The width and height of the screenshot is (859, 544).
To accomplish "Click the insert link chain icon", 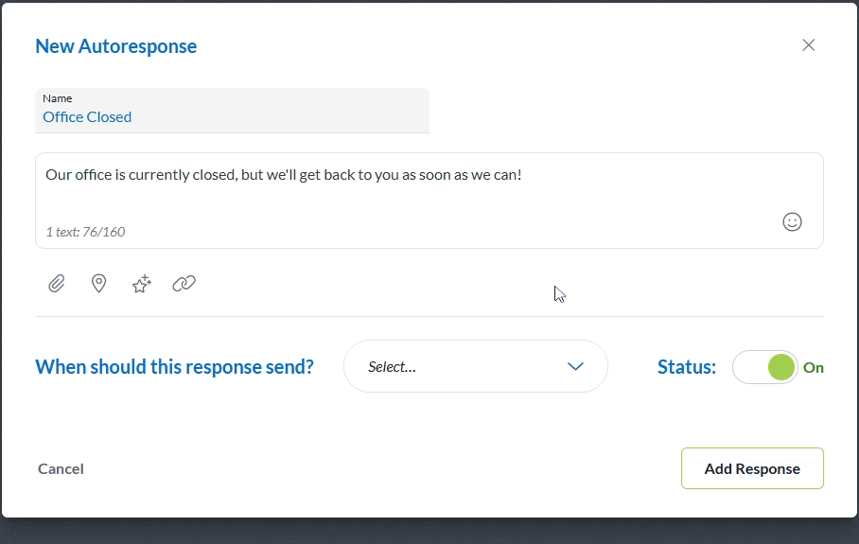I will pos(184,283).
